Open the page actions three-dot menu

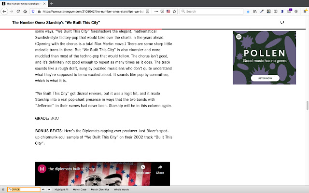click(x=156, y=12)
